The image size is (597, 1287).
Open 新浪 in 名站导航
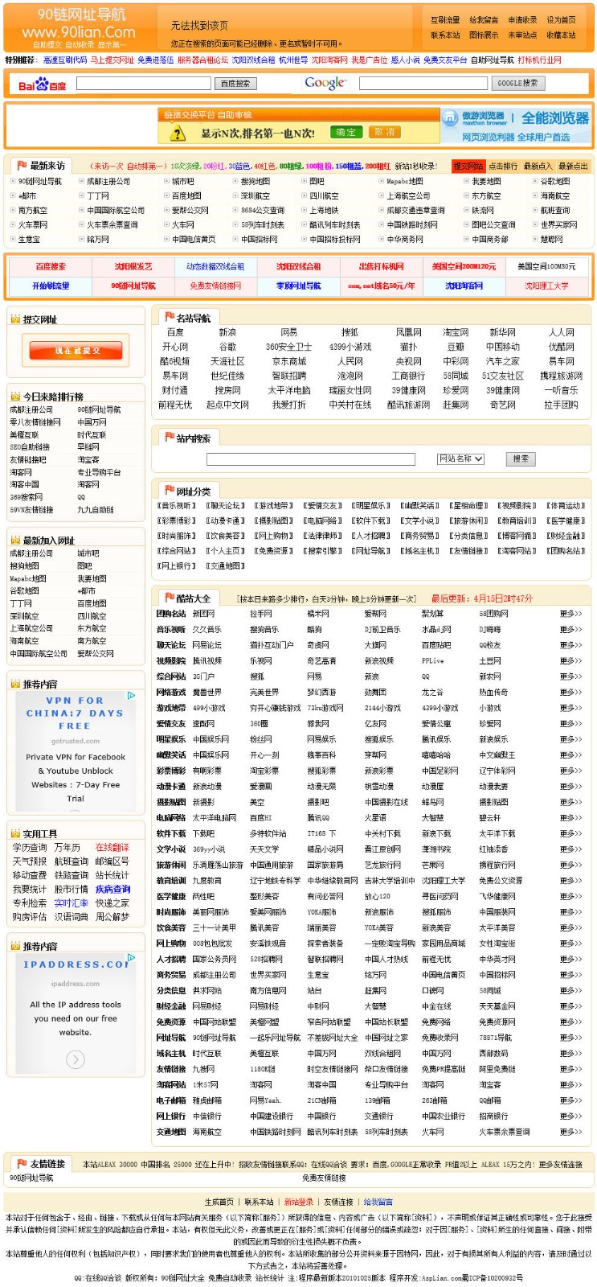227,332
